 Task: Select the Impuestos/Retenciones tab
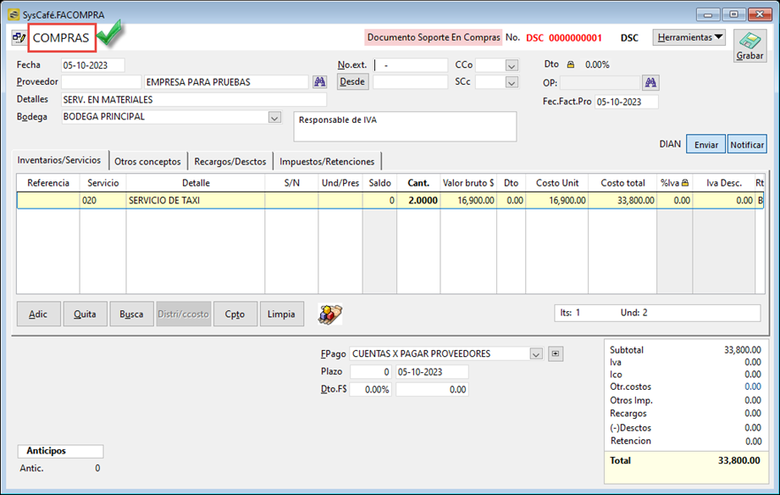point(329,160)
